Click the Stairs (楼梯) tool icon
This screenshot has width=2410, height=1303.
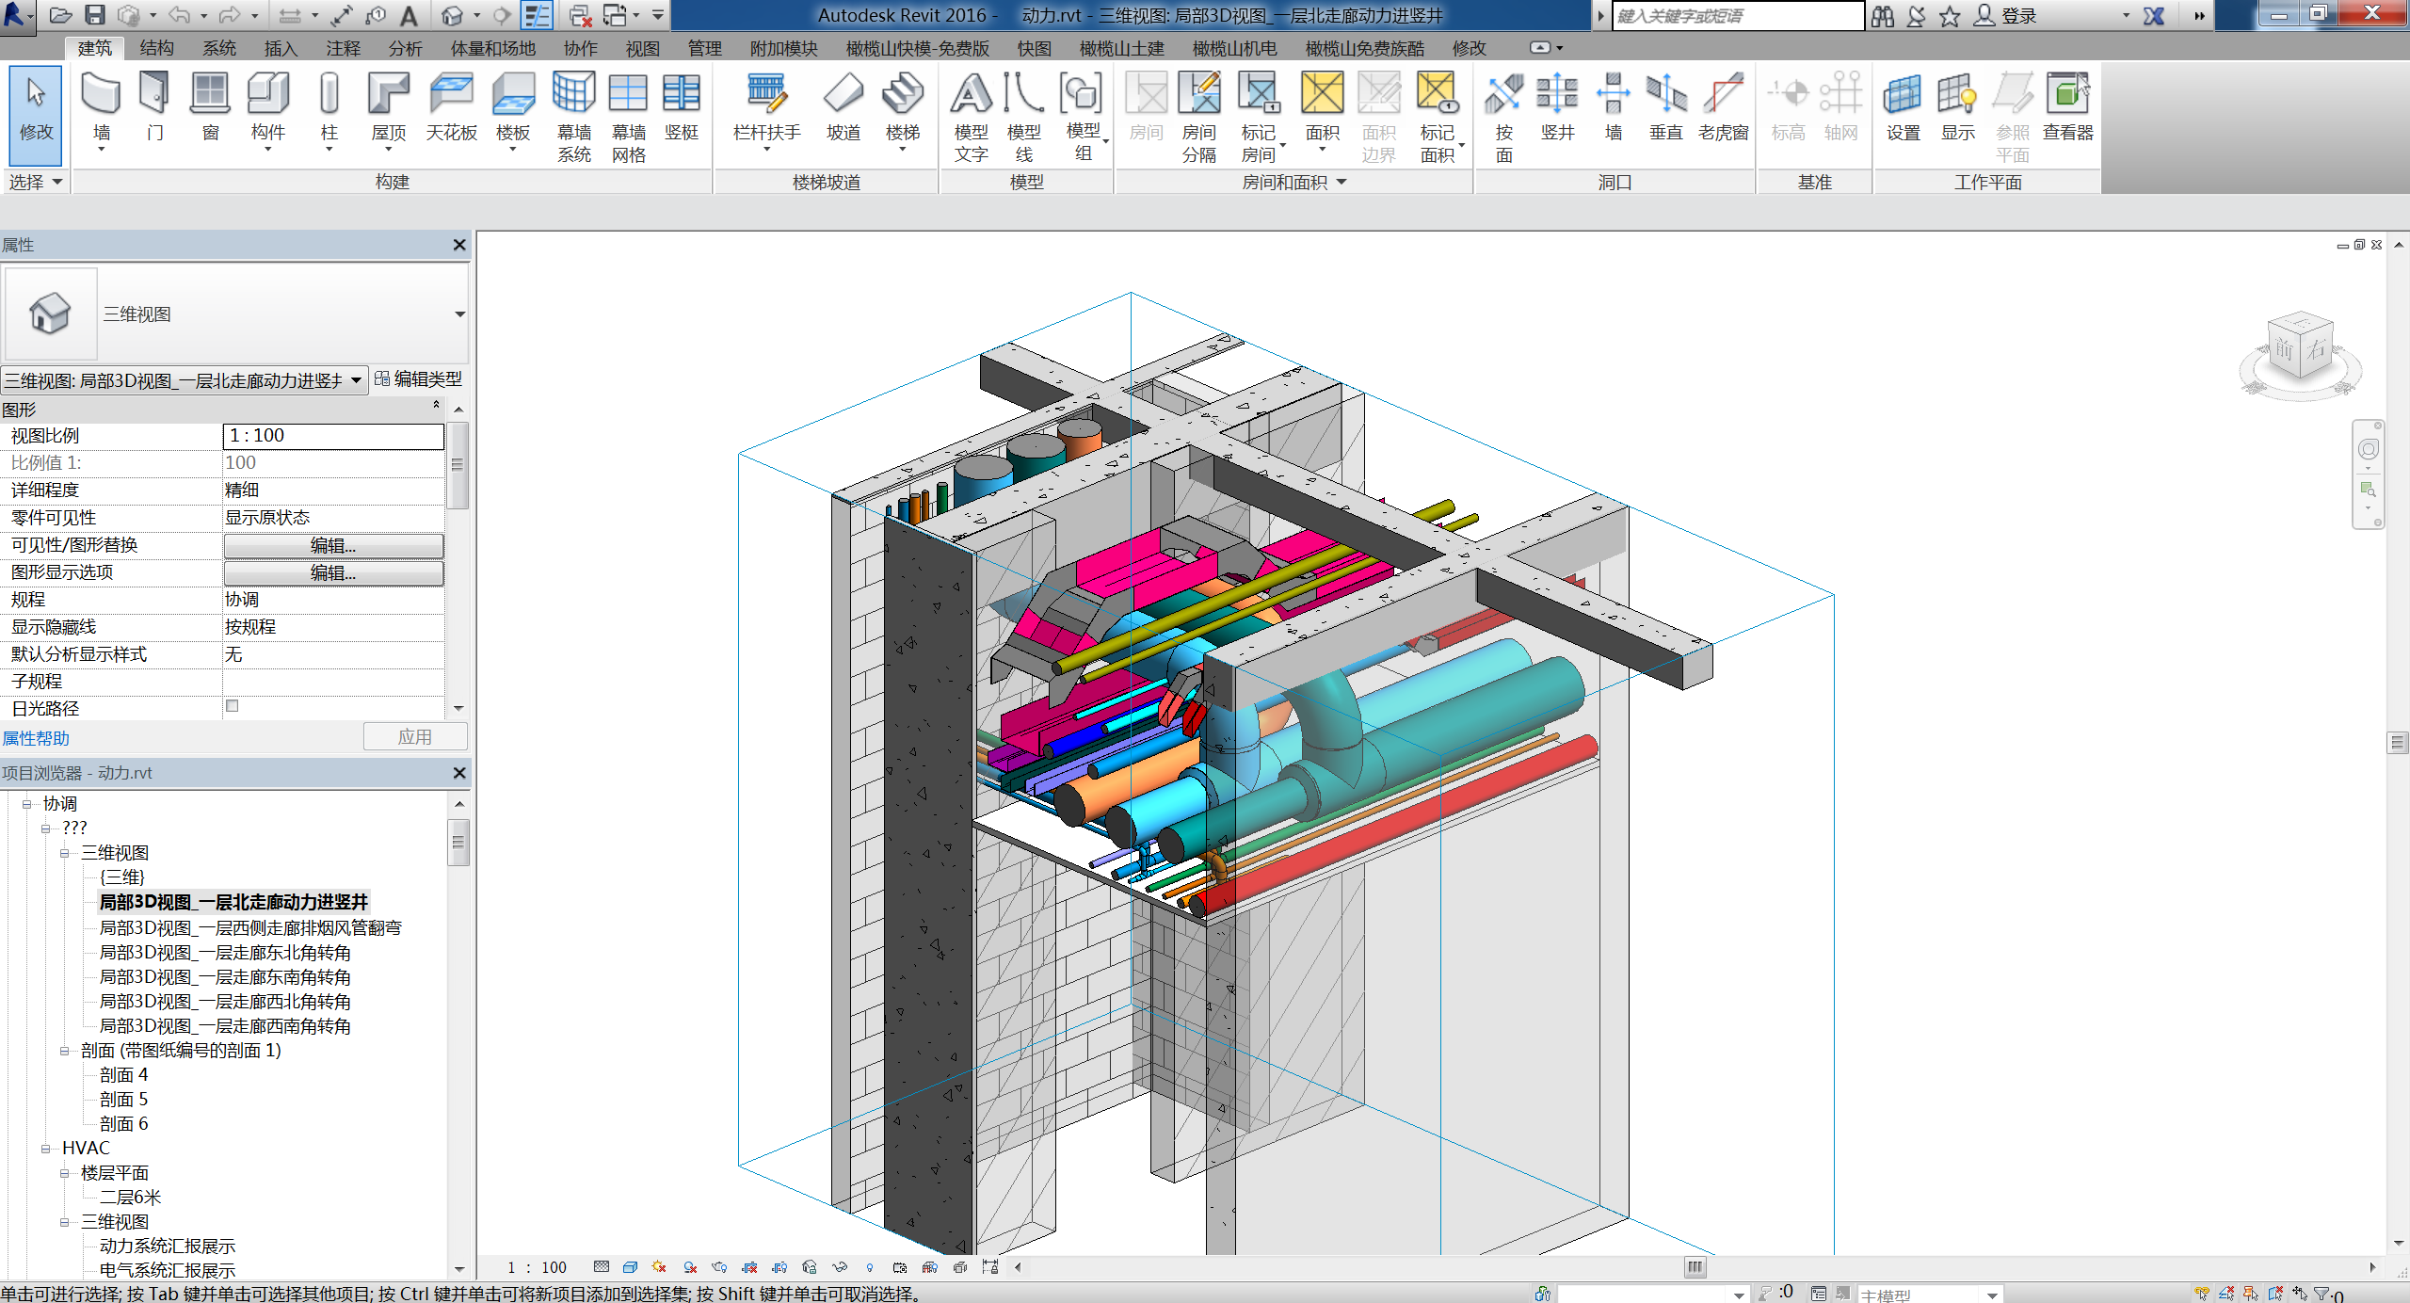902,105
